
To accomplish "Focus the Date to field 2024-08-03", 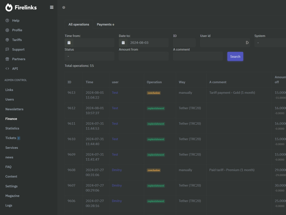I will click(148, 43).
